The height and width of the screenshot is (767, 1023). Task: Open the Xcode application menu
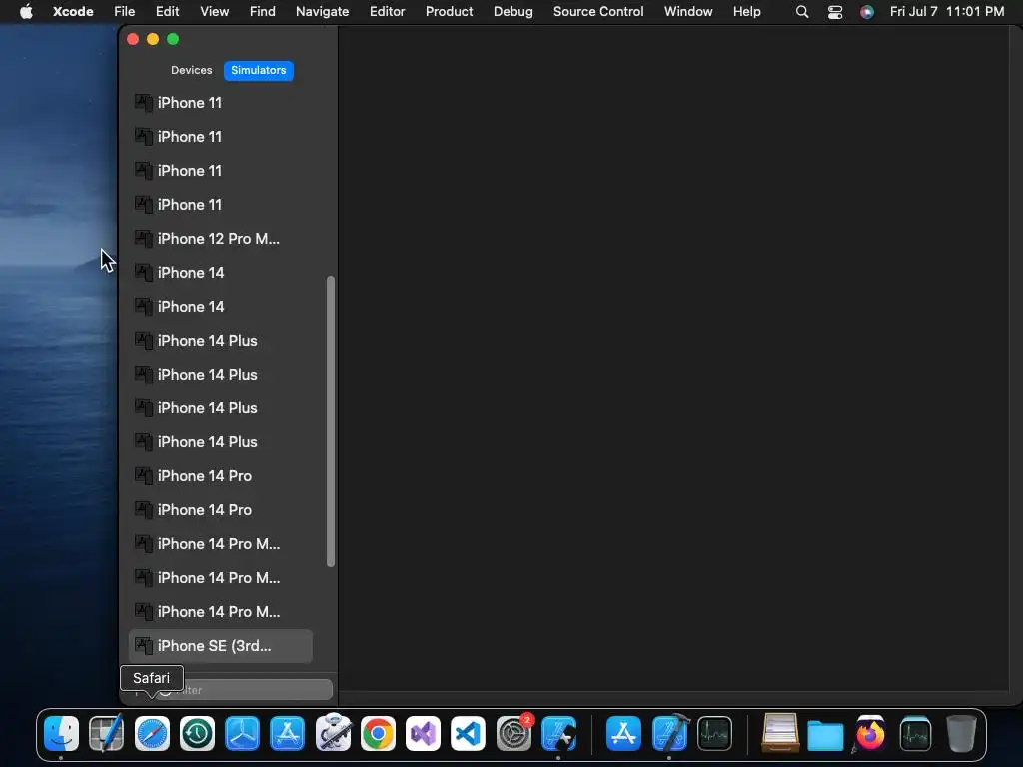pyautogui.click(x=73, y=11)
